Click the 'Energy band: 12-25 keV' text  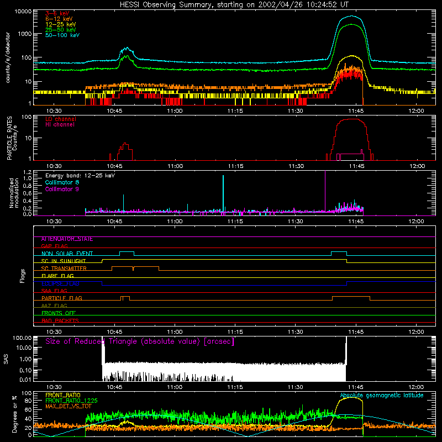[x=80, y=176]
